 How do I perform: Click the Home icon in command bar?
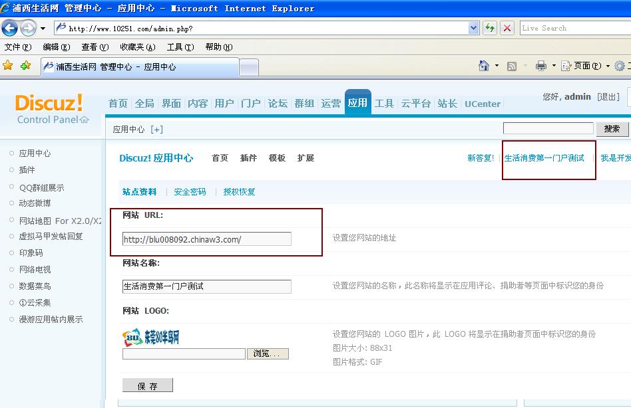pyautogui.click(x=484, y=66)
